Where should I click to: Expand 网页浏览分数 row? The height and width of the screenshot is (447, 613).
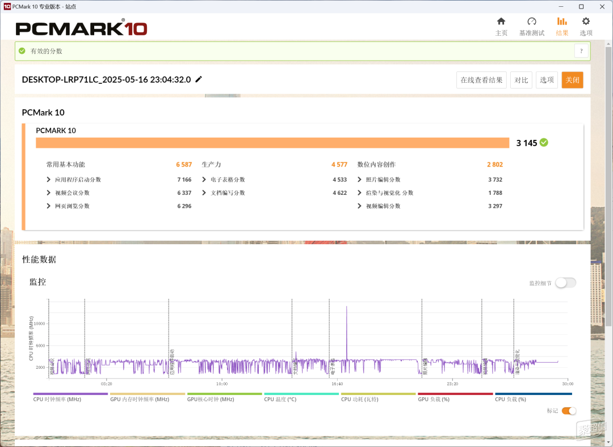(x=48, y=206)
